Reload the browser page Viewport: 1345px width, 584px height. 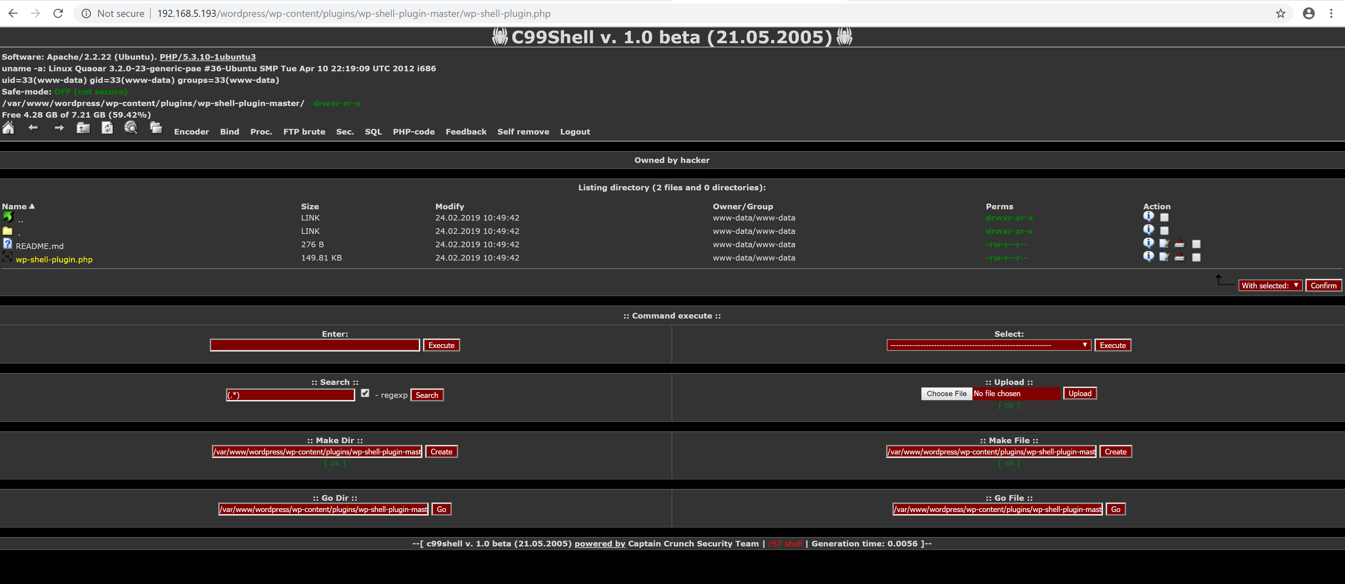click(58, 14)
